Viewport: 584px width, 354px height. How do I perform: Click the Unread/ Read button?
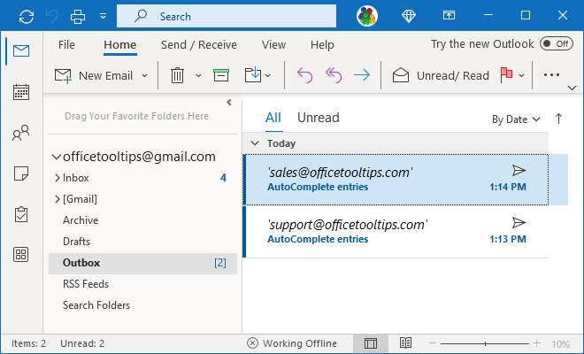[441, 75]
